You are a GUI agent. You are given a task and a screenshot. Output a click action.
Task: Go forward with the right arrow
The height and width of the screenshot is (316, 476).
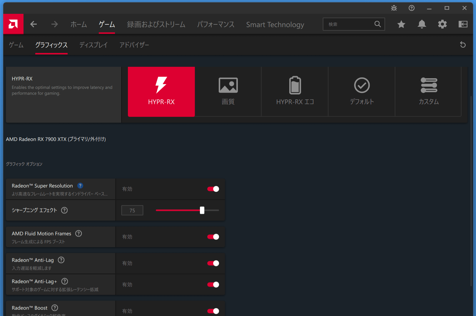pyautogui.click(x=54, y=24)
